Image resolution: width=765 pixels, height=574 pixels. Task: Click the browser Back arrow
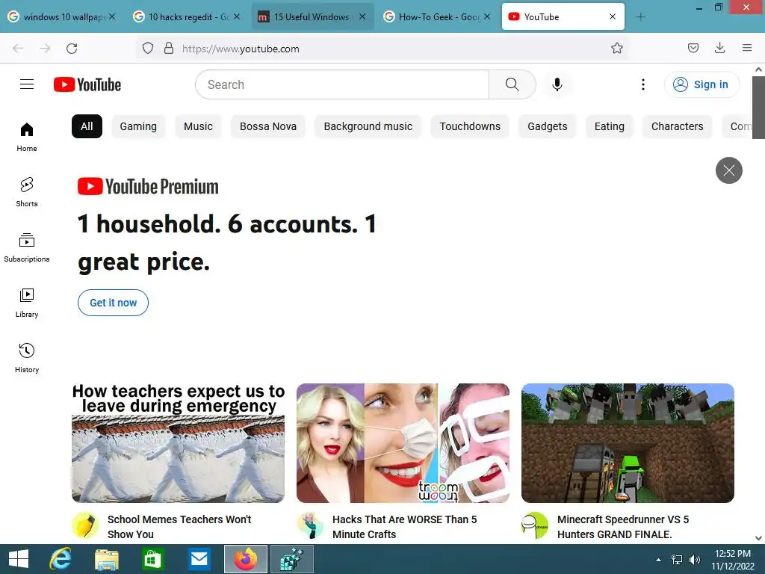18,49
